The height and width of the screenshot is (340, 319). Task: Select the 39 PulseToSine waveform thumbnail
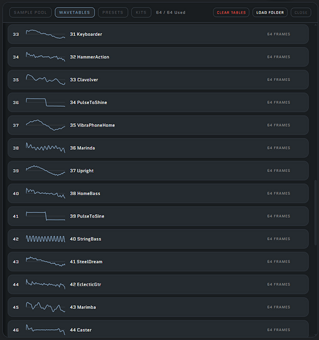tap(46, 216)
